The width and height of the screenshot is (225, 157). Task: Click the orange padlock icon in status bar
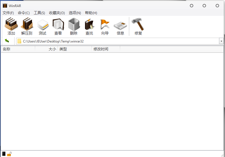9,154
